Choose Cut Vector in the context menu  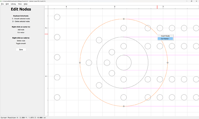click(165, 39)
